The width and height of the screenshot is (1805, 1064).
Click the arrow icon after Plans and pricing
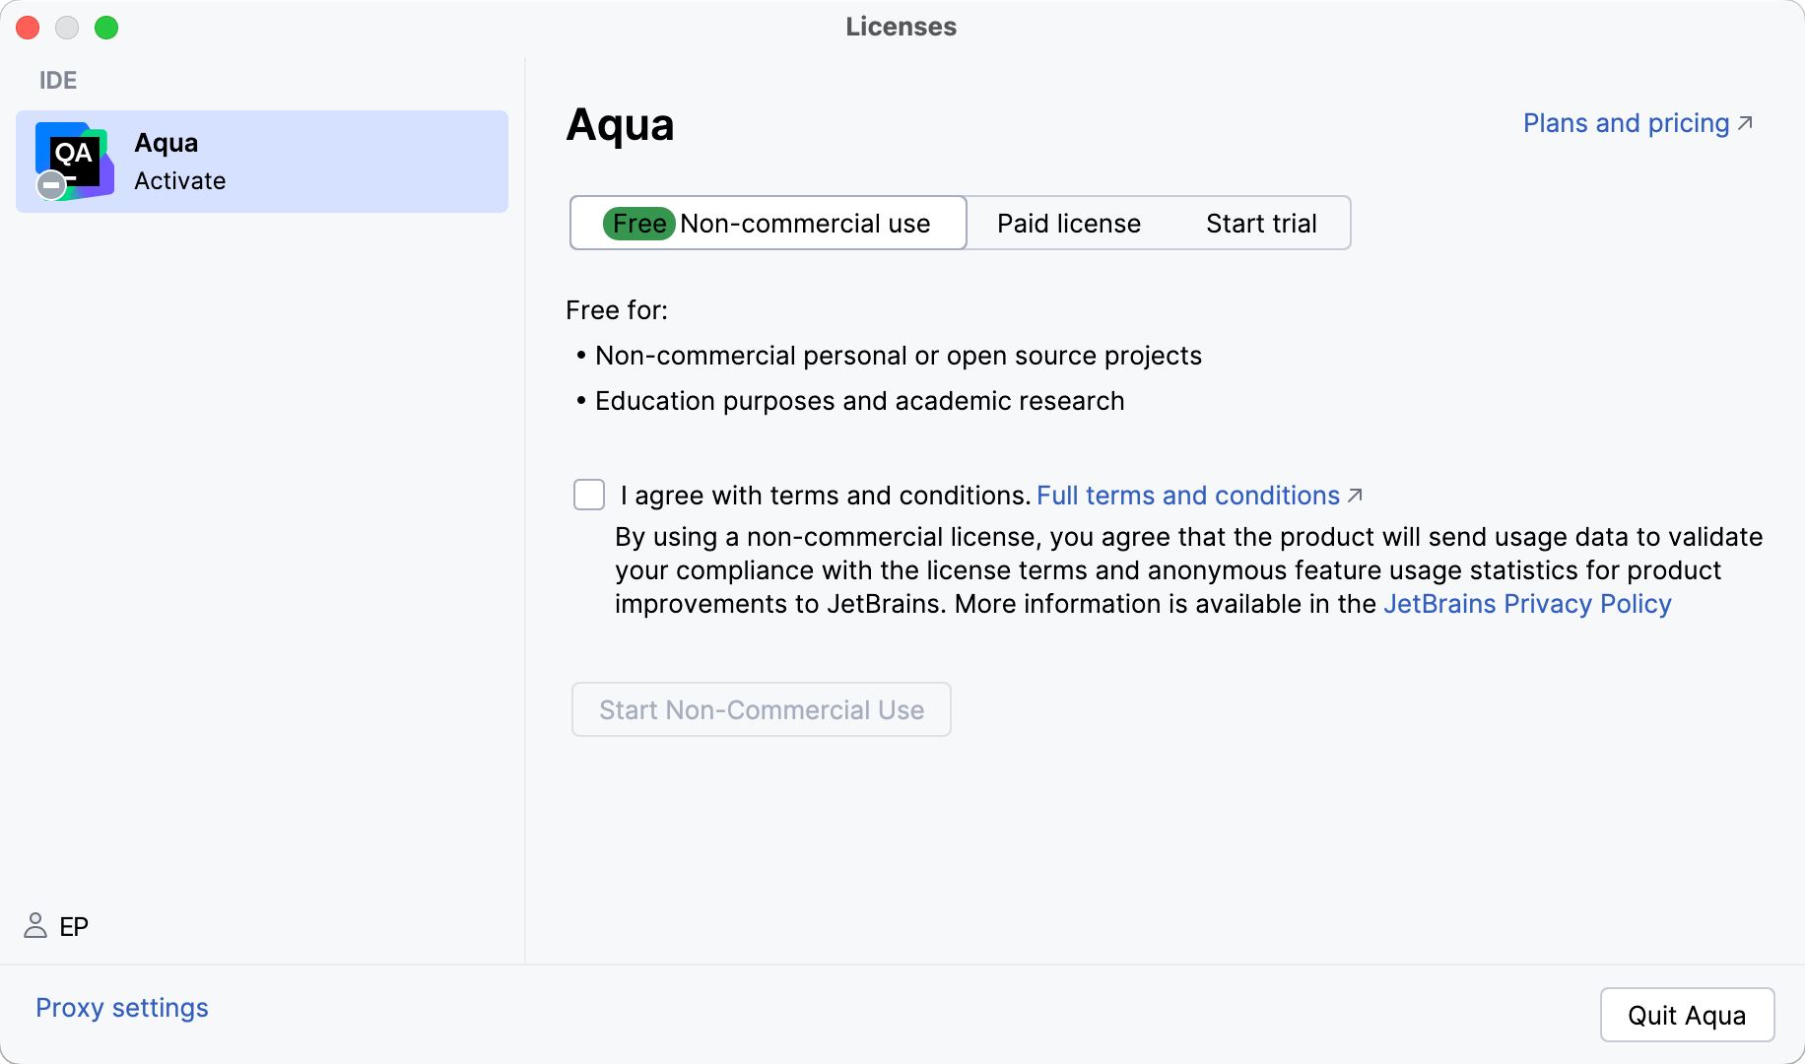pyautogui.click(x=1745, y=123)
